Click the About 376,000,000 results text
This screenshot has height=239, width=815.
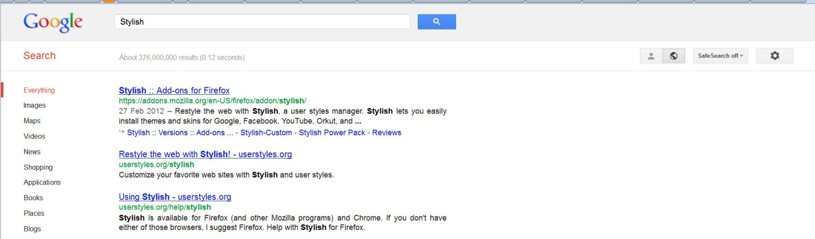click(182, 58)
